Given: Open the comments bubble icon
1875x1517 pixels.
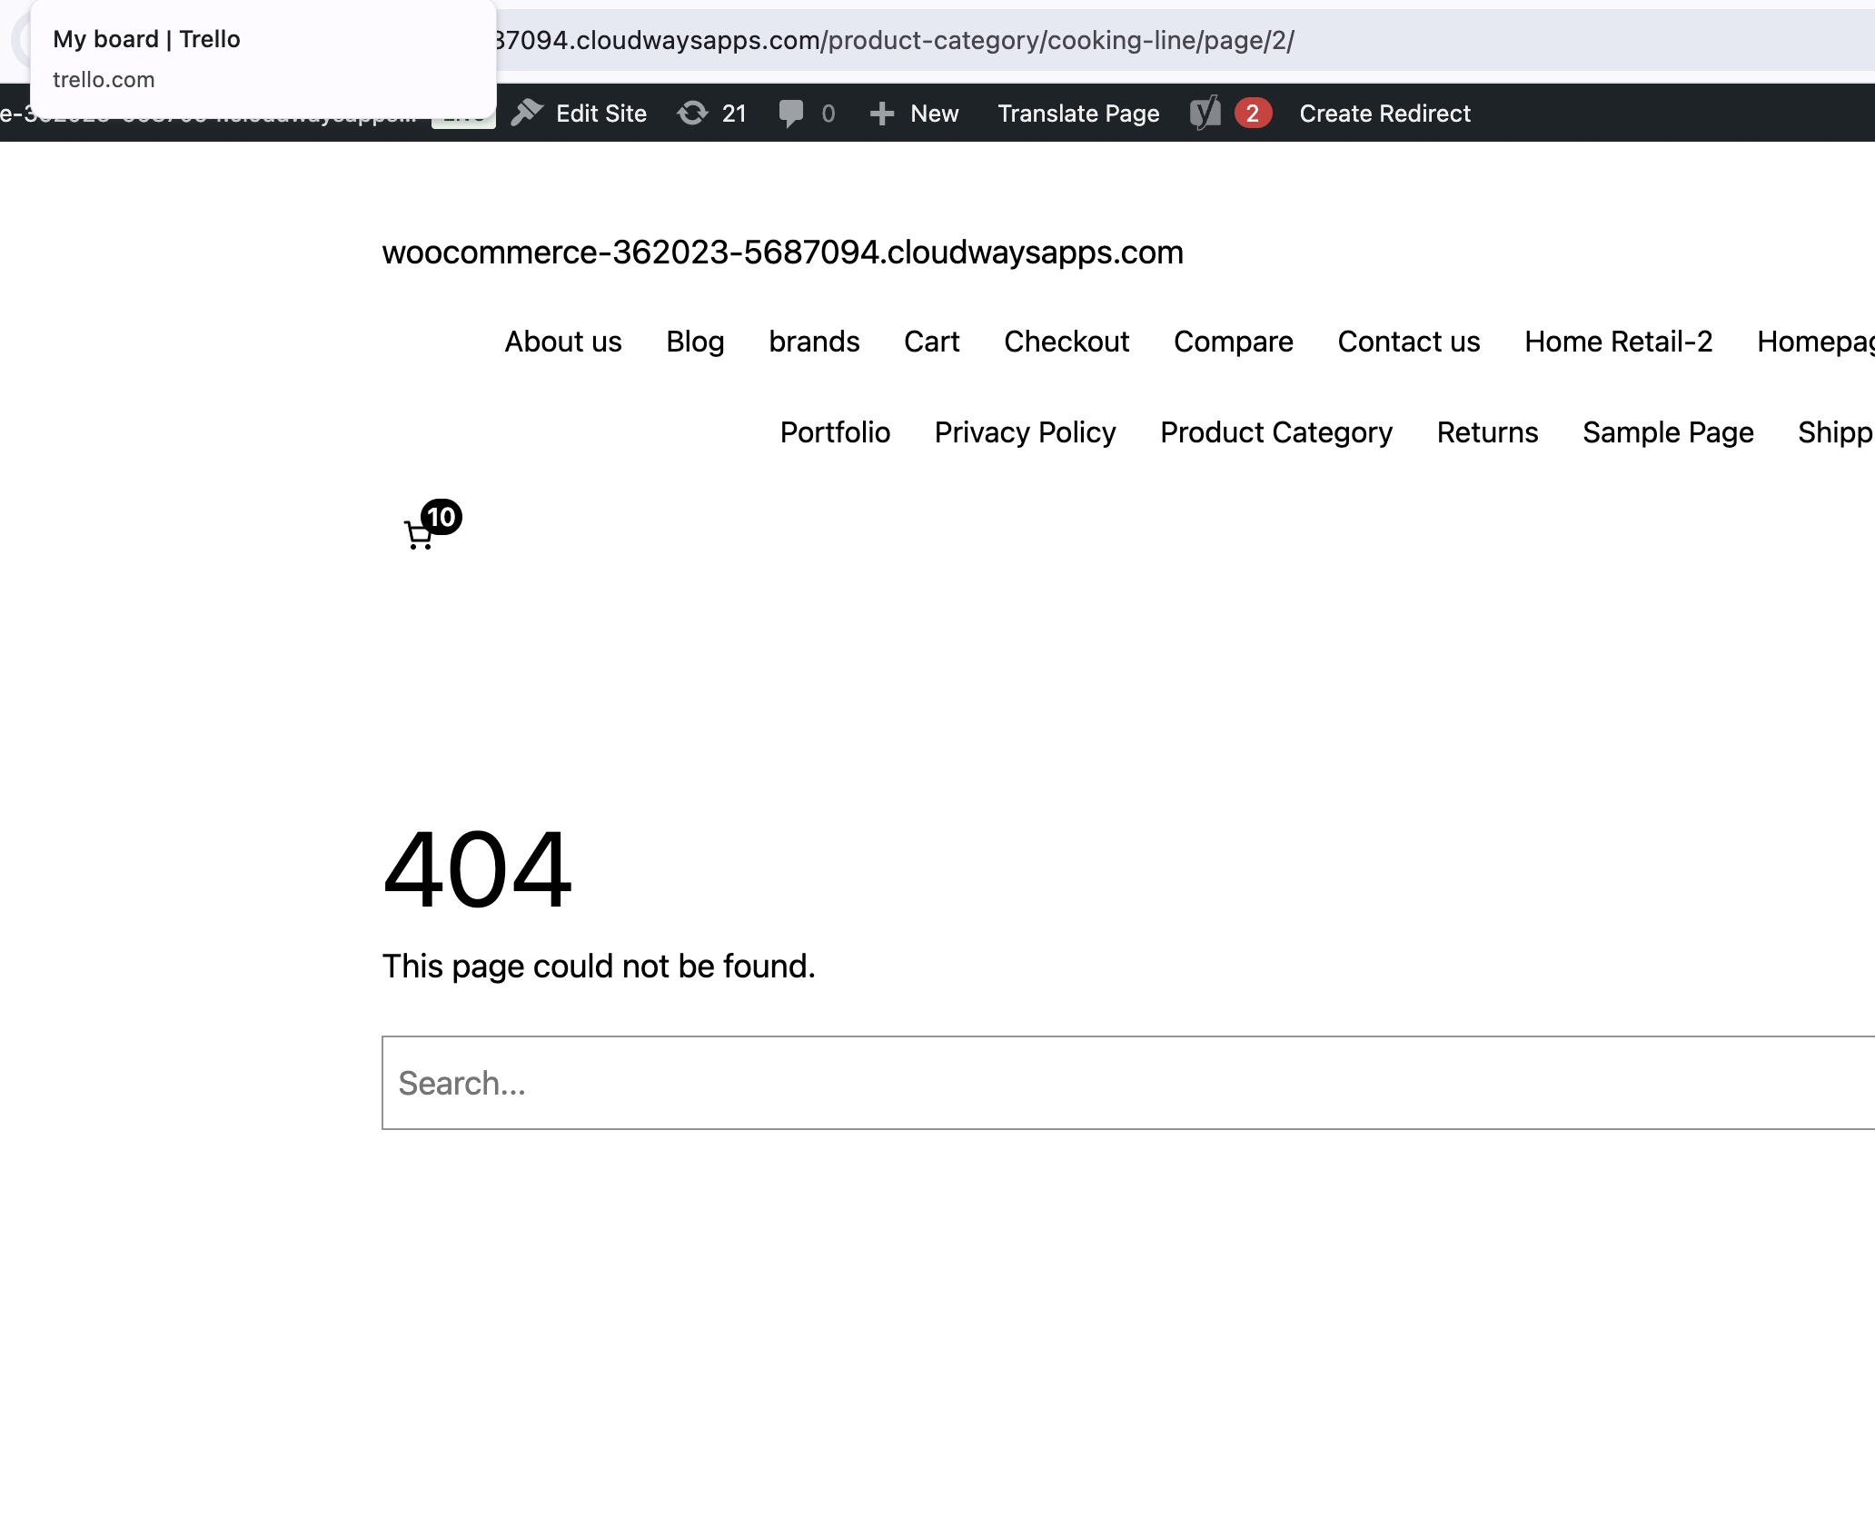Looking at the screenshot, I should click(x=791, y=113).
